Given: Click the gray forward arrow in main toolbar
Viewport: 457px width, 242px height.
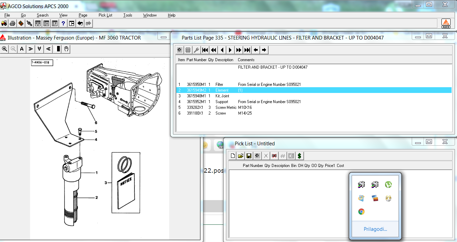Looking at the screenshot, I should 88,23.
